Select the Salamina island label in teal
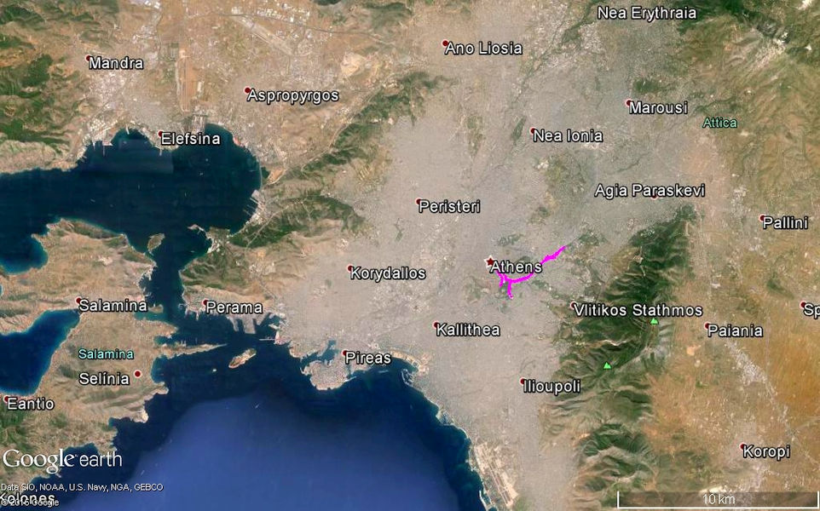This screenshot has height=511, width=820. (107, 354)
